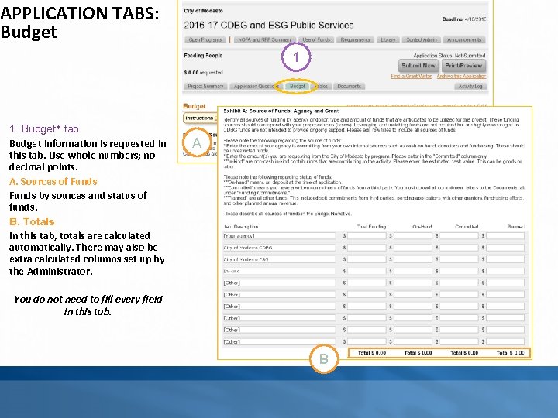Click Total Funding field for Modesto CDBG

point(367,248)
